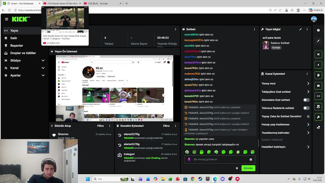This screenshot has width=325, height=183.
Task: Open Sohbet panel three-dot menu
Action: 254,29
